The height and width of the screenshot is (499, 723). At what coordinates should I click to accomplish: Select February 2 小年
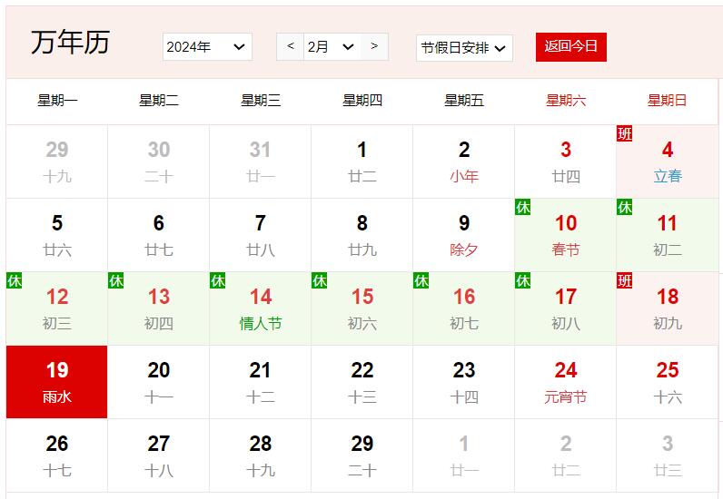(463, 161)
